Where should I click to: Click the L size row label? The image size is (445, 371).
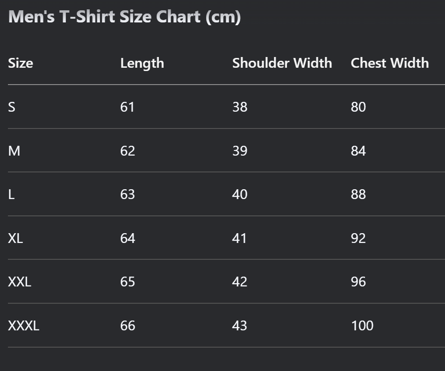[x=11, y=194]
